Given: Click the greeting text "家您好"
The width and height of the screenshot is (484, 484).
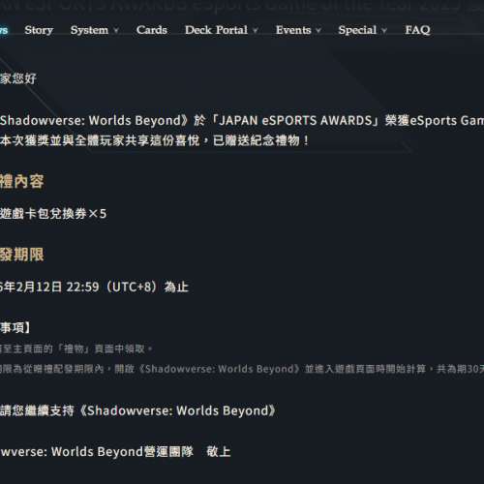Looking at the screenshot, I should tap(18, 78).
